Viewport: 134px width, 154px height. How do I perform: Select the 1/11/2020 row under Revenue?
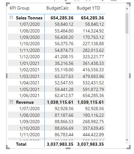pos(57,135)
